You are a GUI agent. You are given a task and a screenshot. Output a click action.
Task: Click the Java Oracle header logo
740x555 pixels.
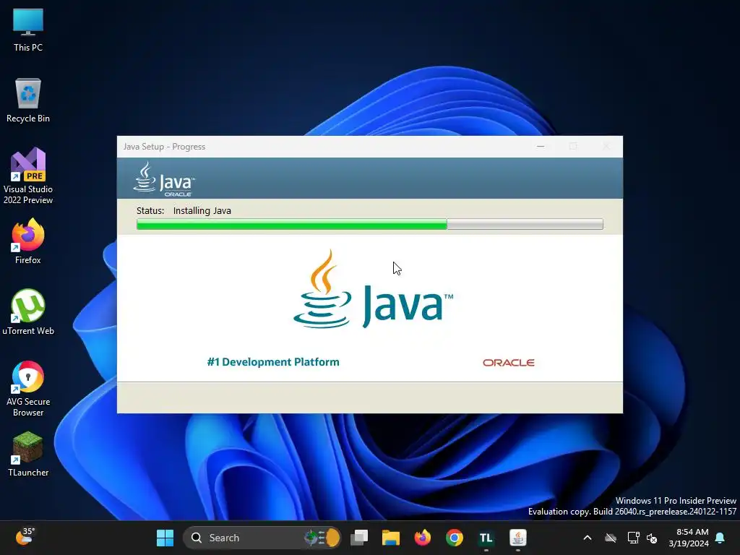163,179
